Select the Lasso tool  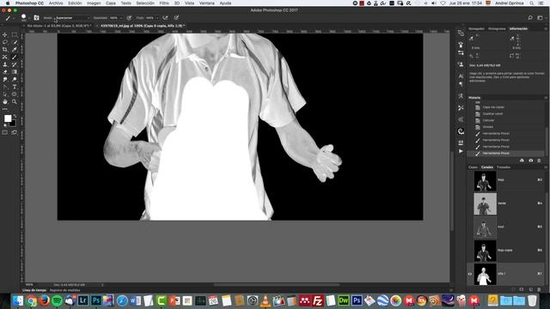point(5,42)
